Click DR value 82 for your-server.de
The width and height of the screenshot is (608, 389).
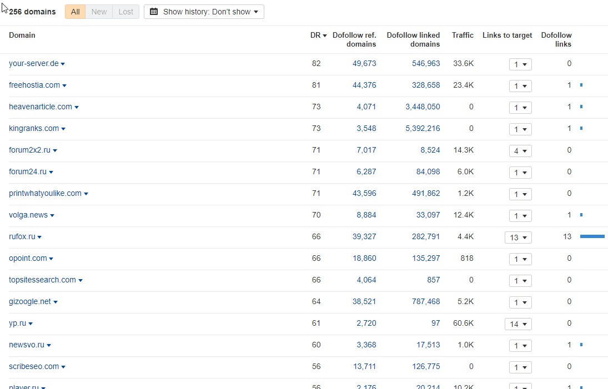pyautogui.click(x=316, y=64)
